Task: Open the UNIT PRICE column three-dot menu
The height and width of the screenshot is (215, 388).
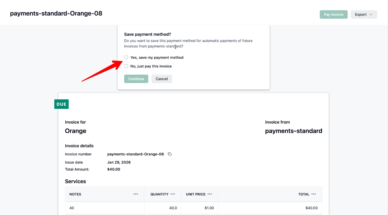Action: click(210, 194)
